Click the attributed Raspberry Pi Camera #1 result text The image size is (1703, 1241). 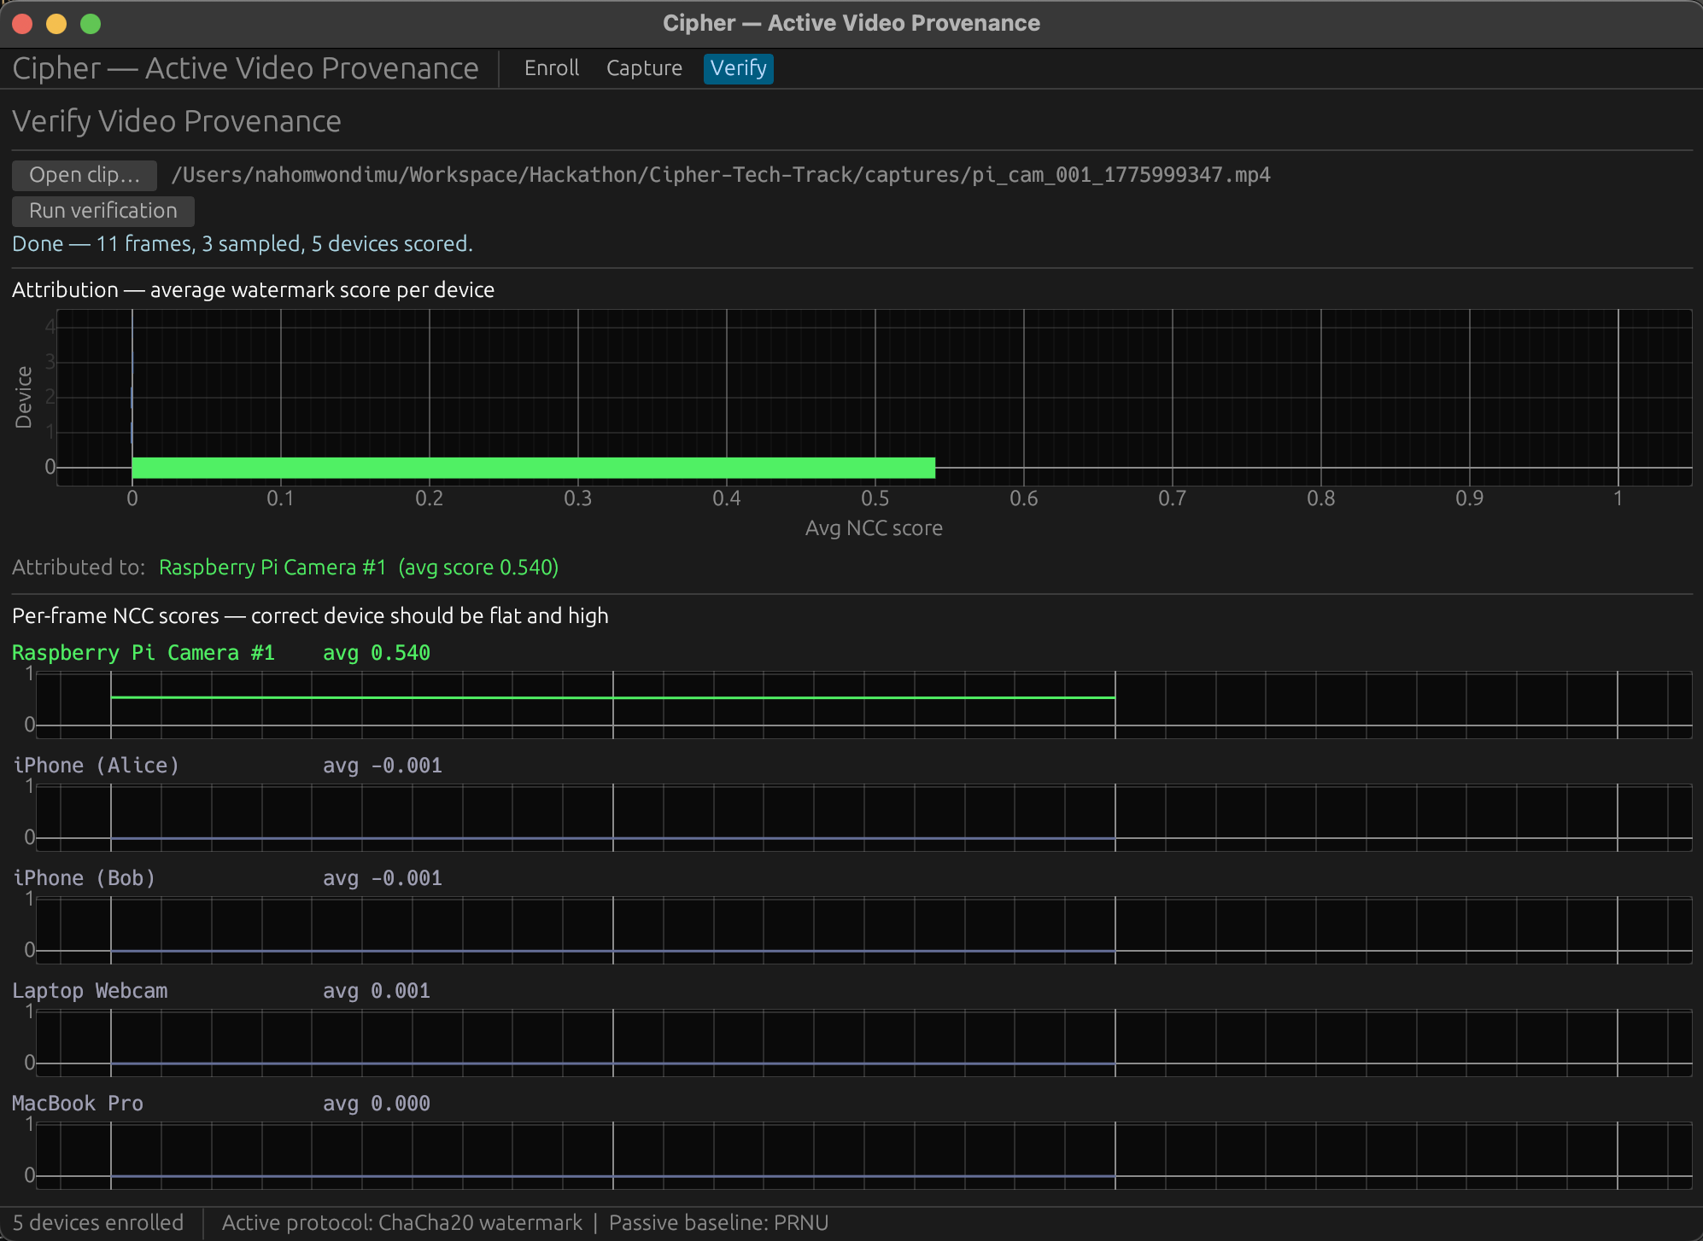[x=358, y=568]
